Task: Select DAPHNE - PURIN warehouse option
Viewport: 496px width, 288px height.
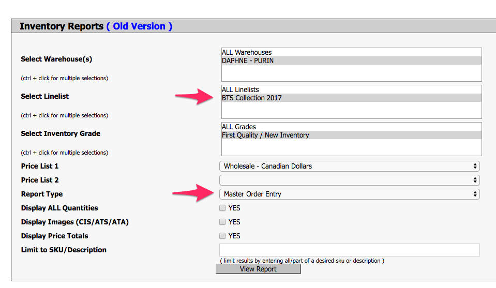Action: [248, 60]
